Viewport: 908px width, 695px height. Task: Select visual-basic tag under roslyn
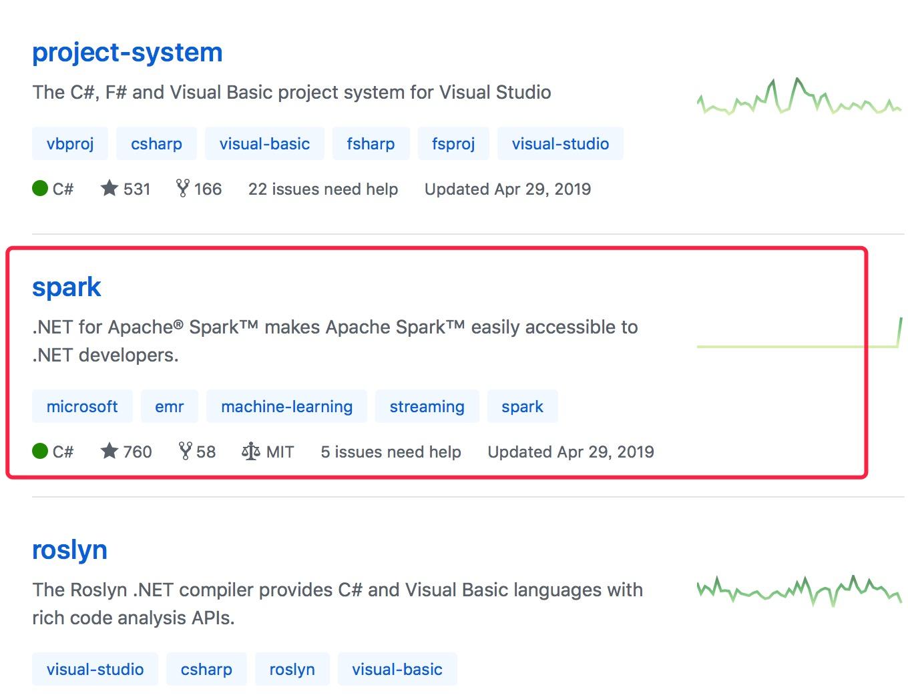pyautogui.click(x=397, y=669)
